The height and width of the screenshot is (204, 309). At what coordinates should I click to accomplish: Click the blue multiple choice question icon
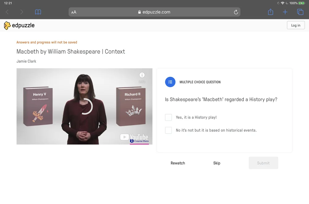tap(170, 82)
